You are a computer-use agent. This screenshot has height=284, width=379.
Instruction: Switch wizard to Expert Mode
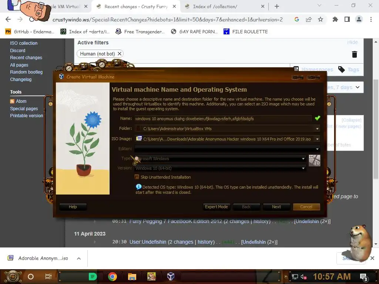click(216, 207)
